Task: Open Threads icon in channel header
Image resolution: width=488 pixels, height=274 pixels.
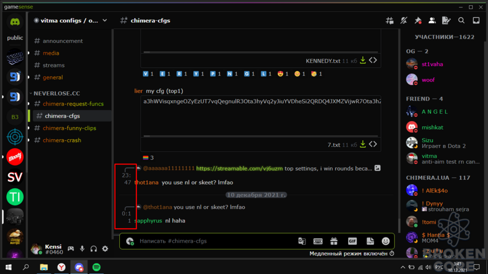Action: pyautogui.click(x=390, y=21)
